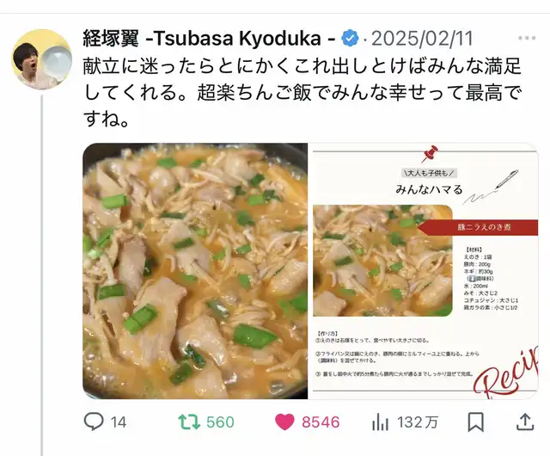550x456 pixels.
Task: Open the left food photo of pork stew
Action: tap(195, 271)
